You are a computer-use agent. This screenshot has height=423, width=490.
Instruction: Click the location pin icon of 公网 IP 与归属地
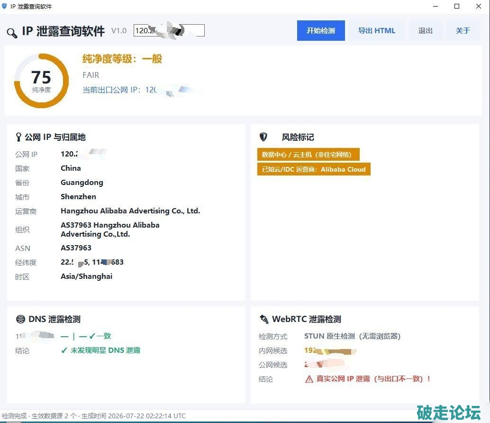pyautogui.click(x=18, y=137)
